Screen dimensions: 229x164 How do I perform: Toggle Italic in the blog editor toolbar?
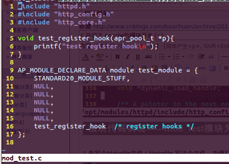point(127,57)
